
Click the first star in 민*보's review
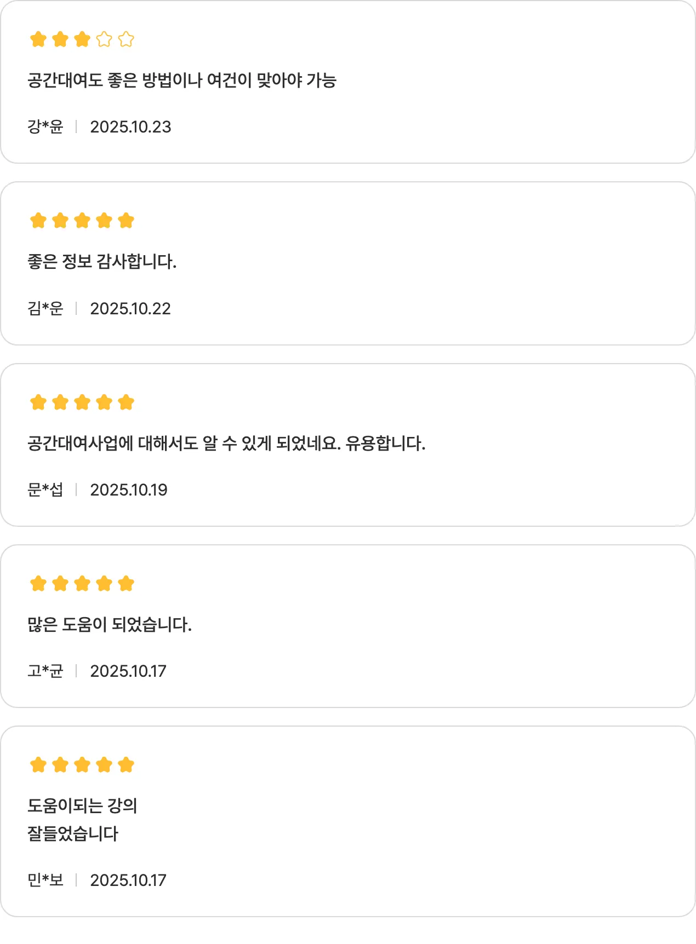coord(38,765)
